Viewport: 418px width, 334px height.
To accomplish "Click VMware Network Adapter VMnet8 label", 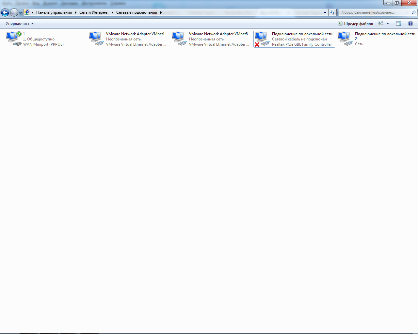I will (x=218, y=34).
